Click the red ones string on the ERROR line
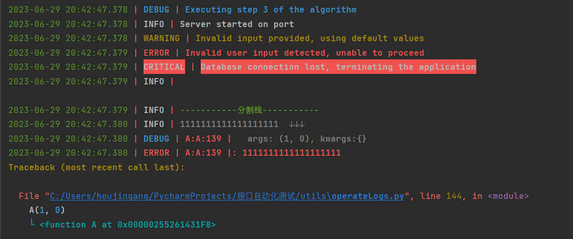This screenshot has height=239, width=573. click(291, 153)
